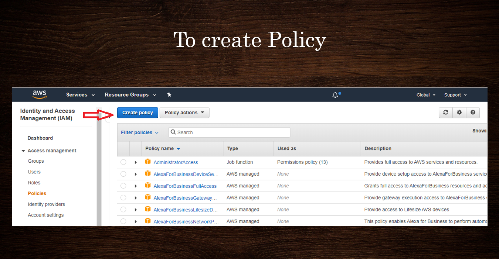Click AlexaForBusinessDeviceSe... policy box icon
The image size is (499, 259).
click(x=148, y=173)
